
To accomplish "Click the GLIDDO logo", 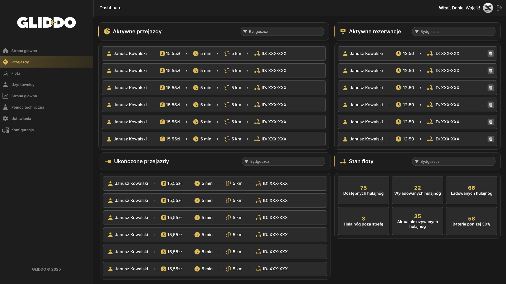I will [x=46, y=23].
